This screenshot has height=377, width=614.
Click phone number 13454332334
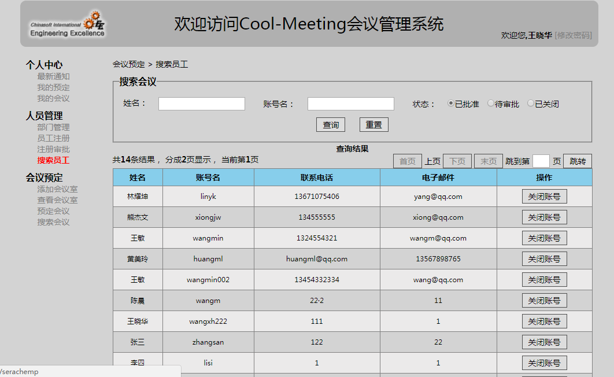(317, 279)
